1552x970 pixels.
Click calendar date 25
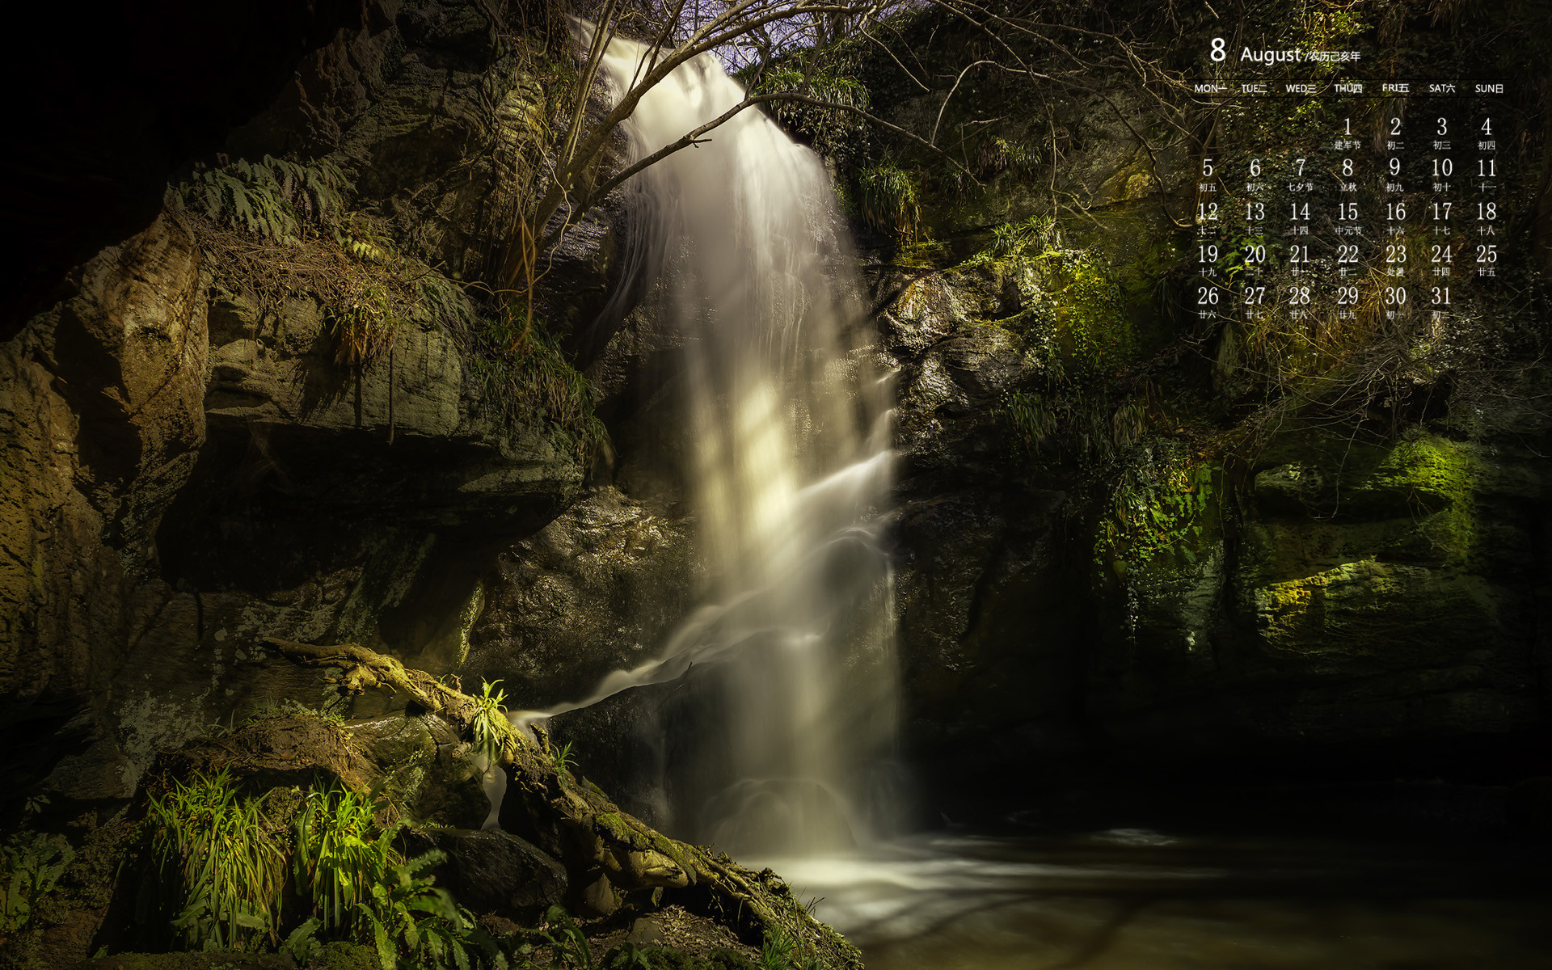pyautogui.click(x=1487, y=255)
